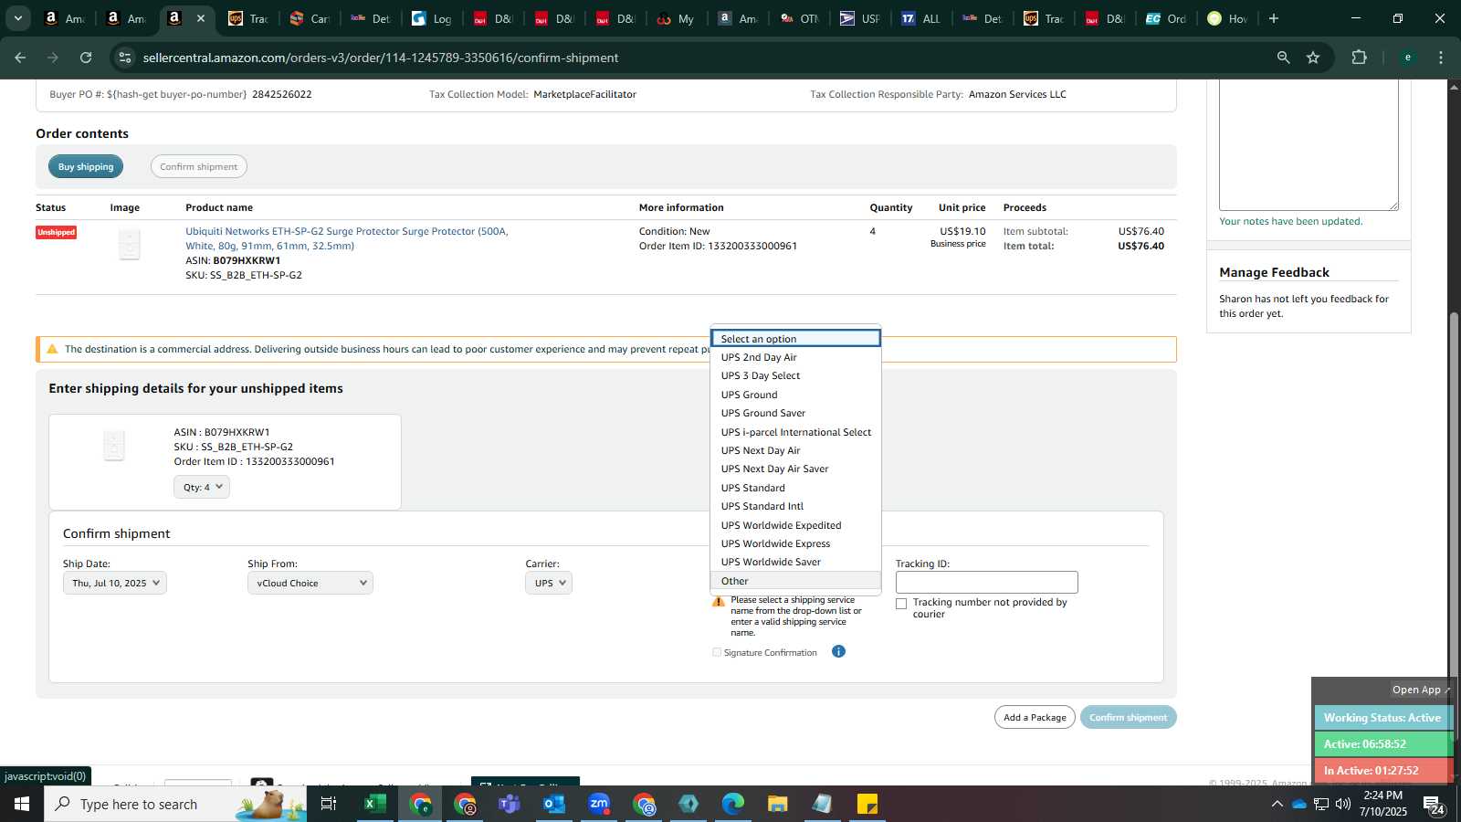The height and width of the screenshot is (822, 1461).
Task: Open the Ubiquiti Surge Protector product link
Action: (x=347, y=238)
